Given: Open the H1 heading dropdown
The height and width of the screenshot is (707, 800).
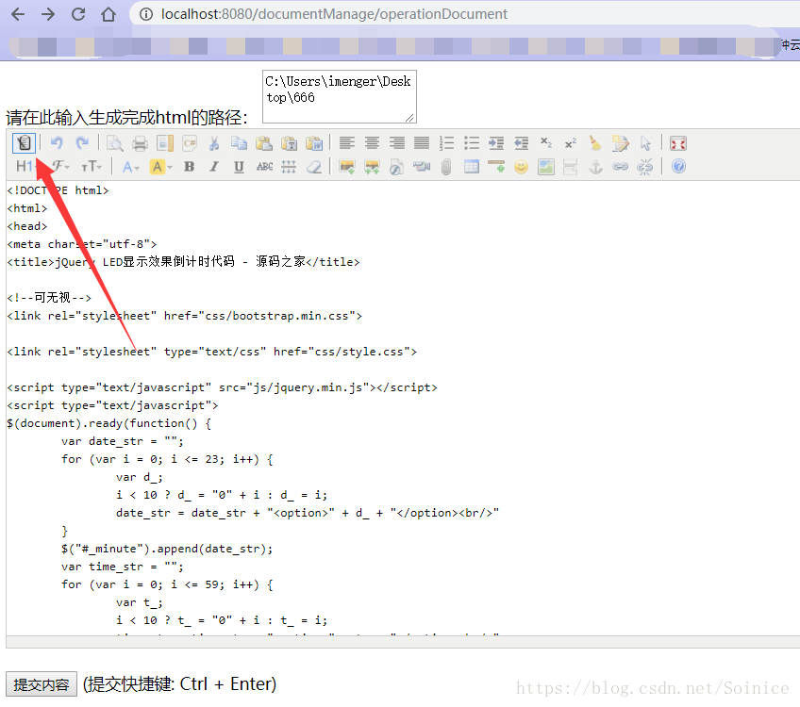Looking at the screenshot, I should tap(26, 167).
